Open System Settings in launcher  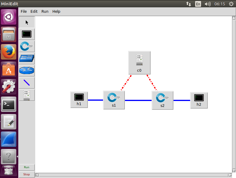click(x=9, y=87)
